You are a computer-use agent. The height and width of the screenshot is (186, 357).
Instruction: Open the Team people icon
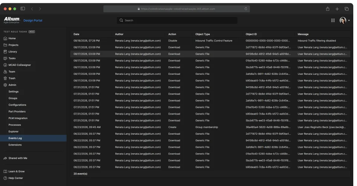[x=5, y=72]
